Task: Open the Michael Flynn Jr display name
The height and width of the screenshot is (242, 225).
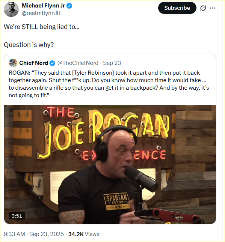Action: click(43, 6)
